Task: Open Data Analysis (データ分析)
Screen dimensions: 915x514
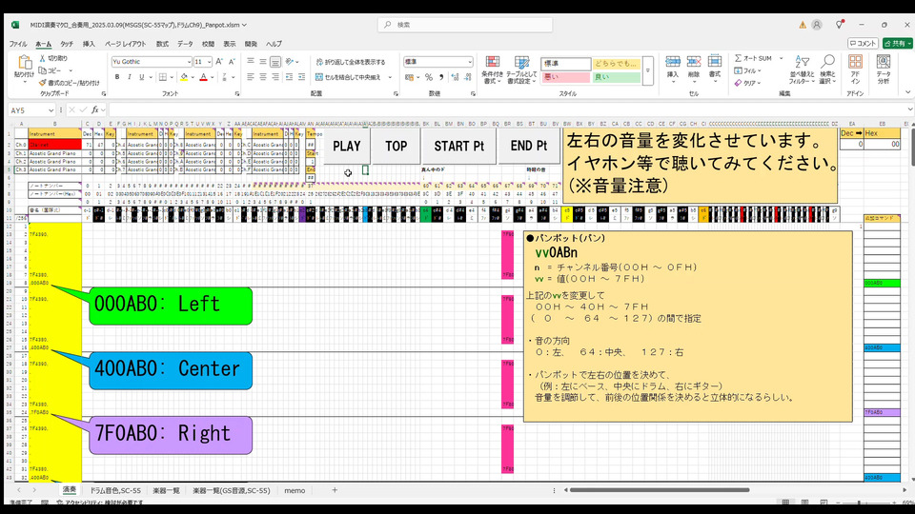Action: (x=884, y=69)
